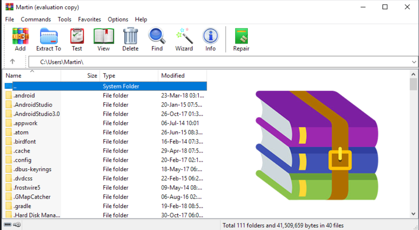The width and height of the screenshot is (419, 230).
Task: Click the .dvdcss folder icon
Action: coord(9,178)
